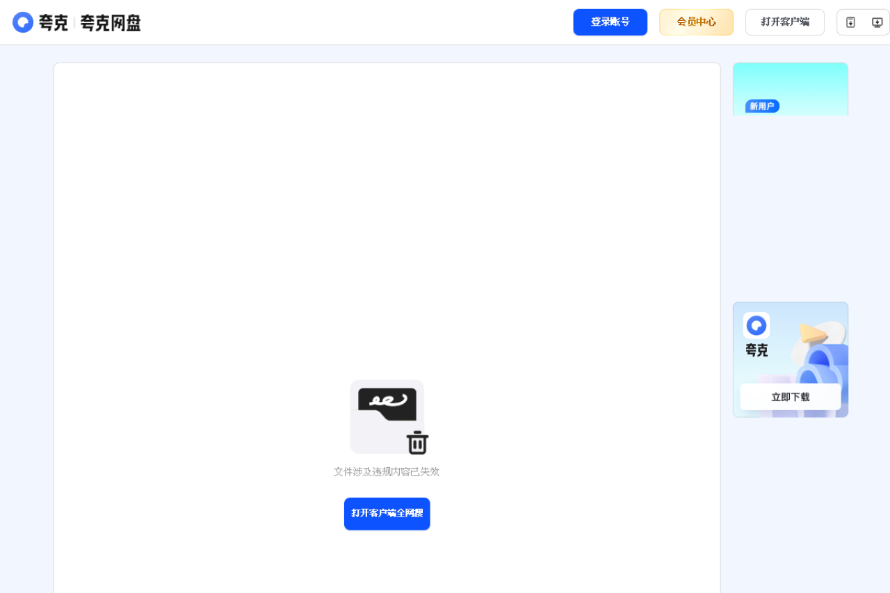
Task: Click the black trash can icon
Action: (x=417, y=443)
